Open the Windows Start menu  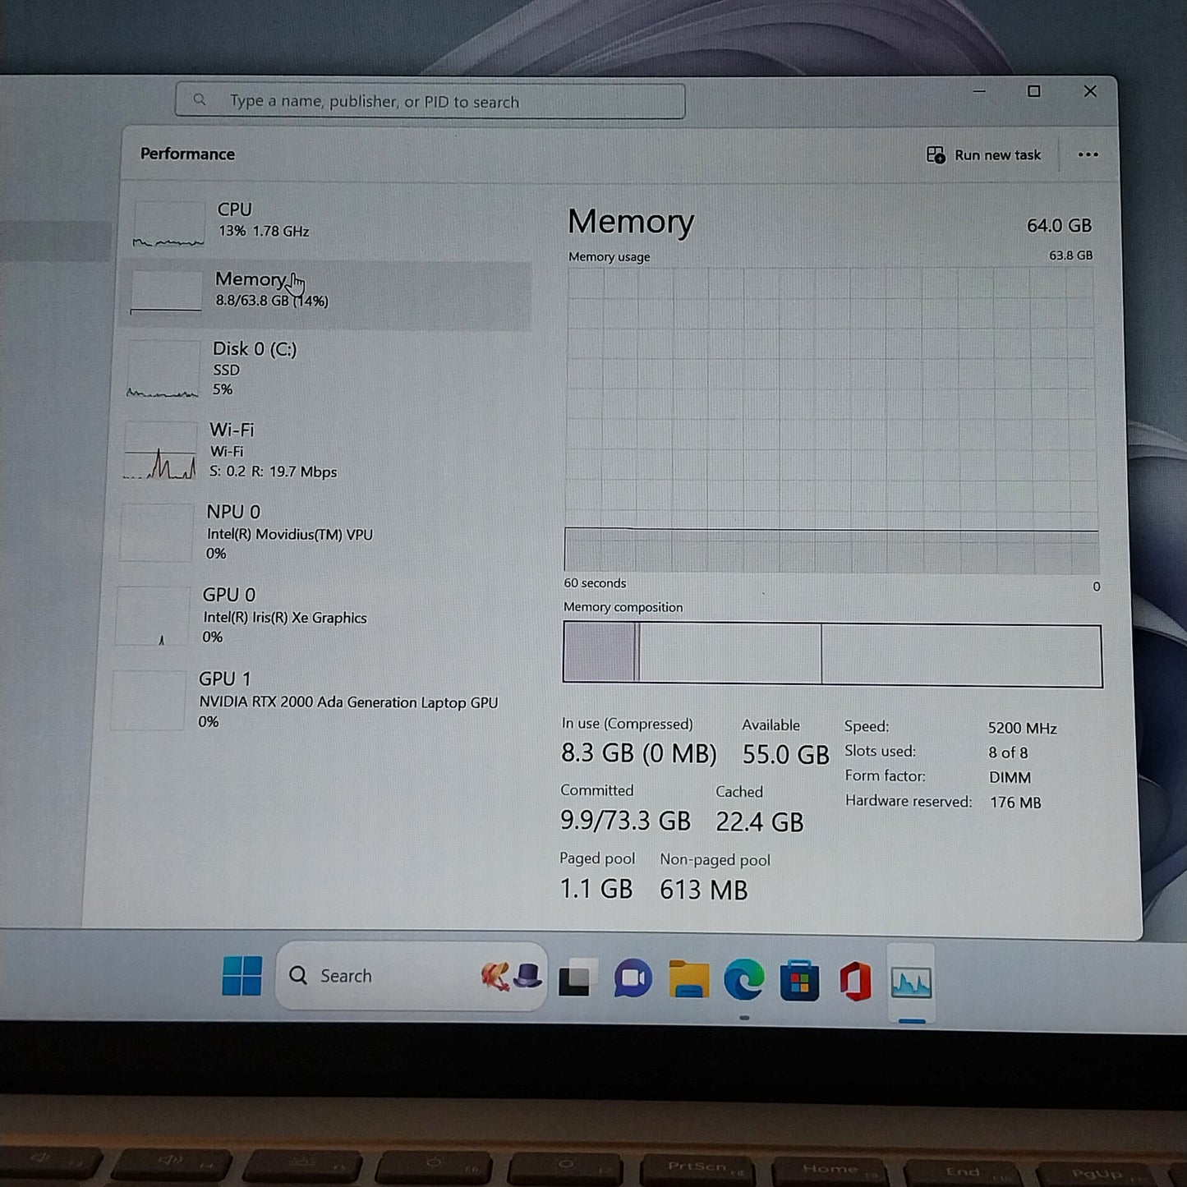pos(242,976)
